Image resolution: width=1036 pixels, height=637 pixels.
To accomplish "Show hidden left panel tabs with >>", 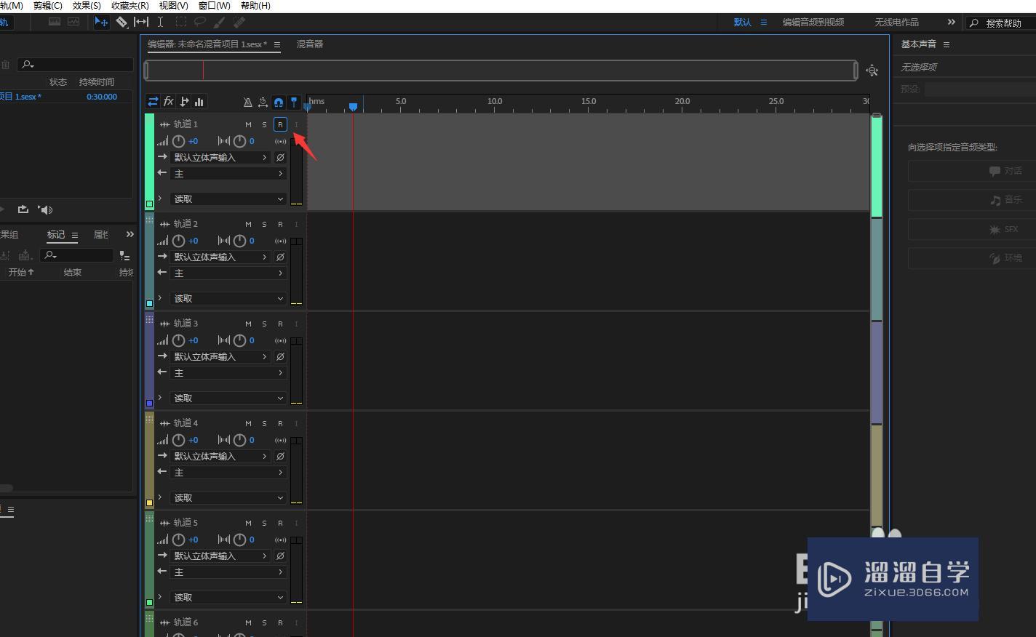I will point(129,234).
